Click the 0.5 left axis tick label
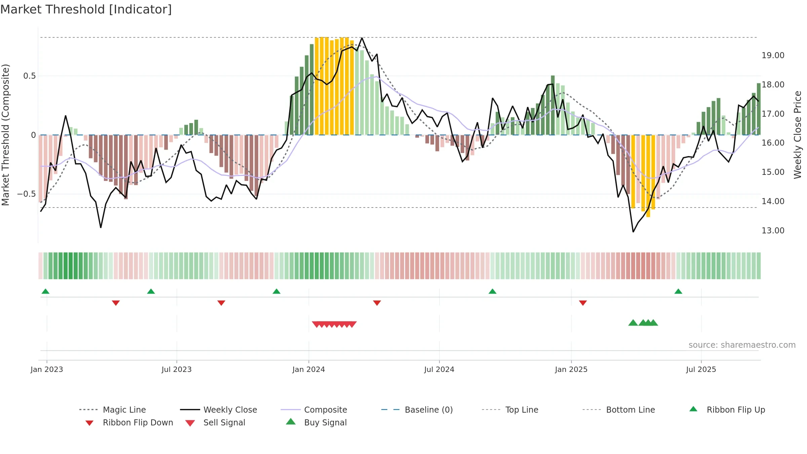This screenshot has width=807, height=454. point(30,76)
